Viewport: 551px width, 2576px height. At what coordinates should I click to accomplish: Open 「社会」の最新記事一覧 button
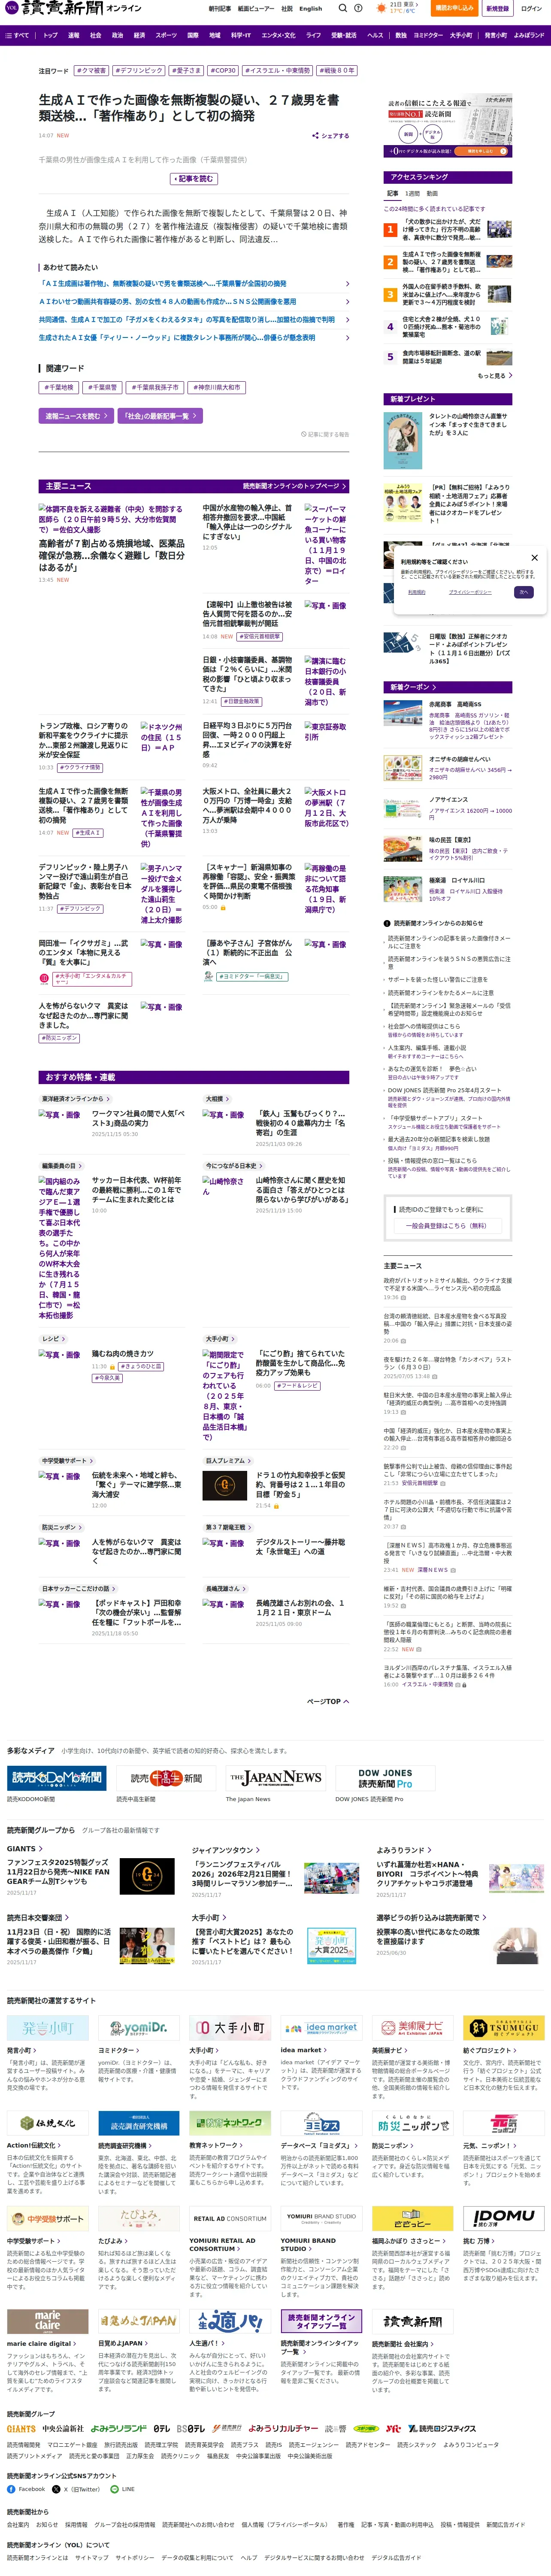[159, 416]
